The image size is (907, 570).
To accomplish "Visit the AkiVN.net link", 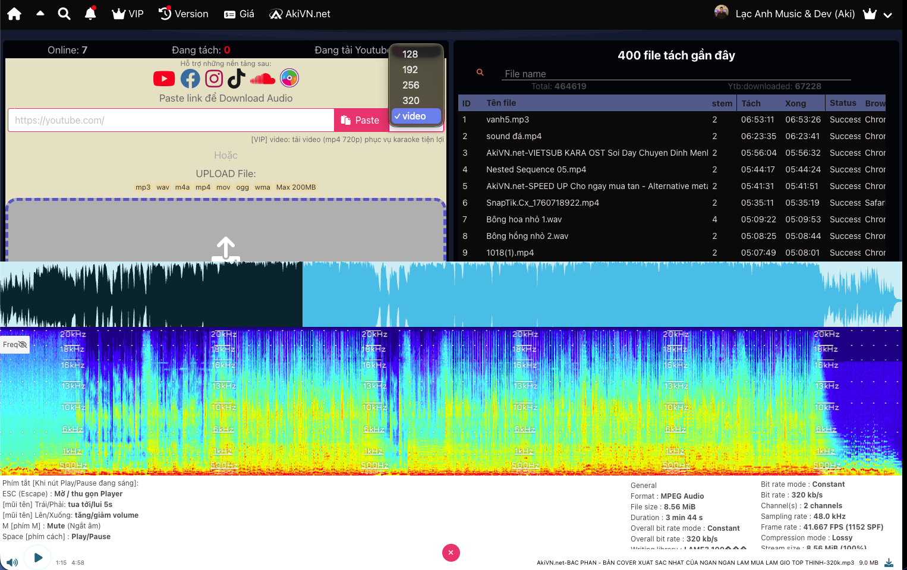I will pos(300,13).
